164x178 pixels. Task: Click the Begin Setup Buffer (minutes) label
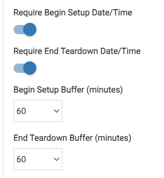click(68, 90)
